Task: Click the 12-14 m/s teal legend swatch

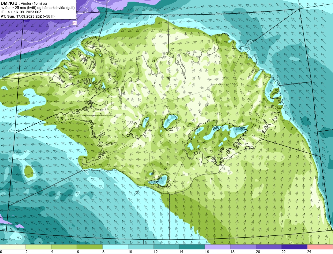Action: (166, 247)
